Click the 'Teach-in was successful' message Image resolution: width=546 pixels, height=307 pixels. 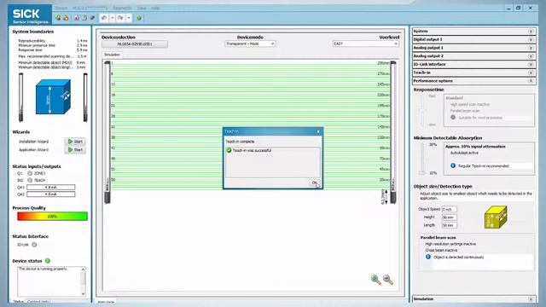tap(252, 150)
